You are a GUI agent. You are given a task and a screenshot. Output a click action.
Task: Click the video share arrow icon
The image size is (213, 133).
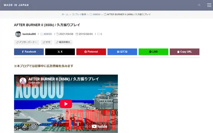(x=25, y=126)
